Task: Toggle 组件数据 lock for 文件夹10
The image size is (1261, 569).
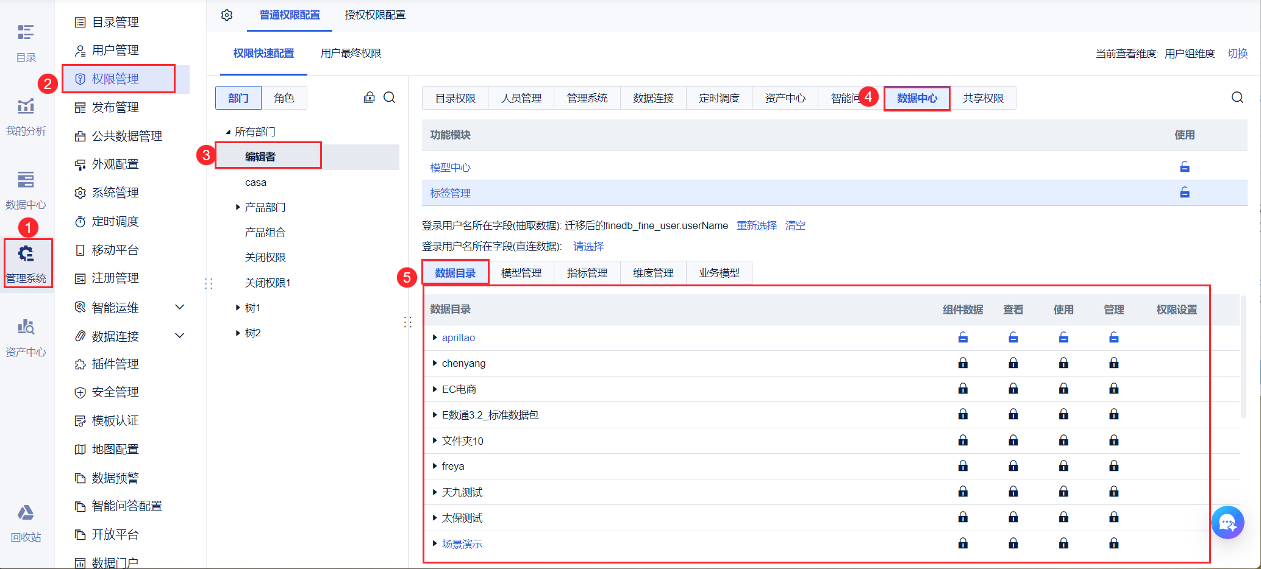Action: tap(963, 440)
